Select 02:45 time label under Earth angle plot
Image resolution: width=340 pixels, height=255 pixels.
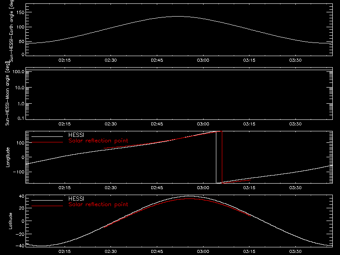point(157,60)
